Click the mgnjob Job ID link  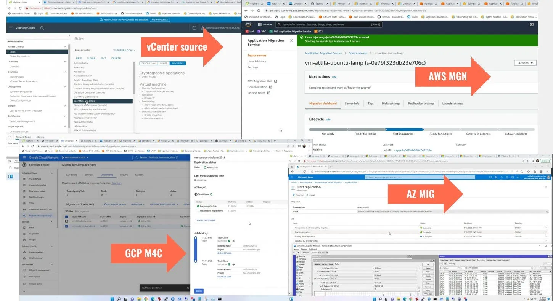[x=413, y=150]
